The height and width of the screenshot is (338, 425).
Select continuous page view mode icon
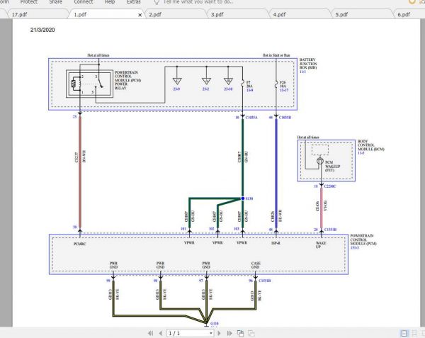[x=413, y=332]
